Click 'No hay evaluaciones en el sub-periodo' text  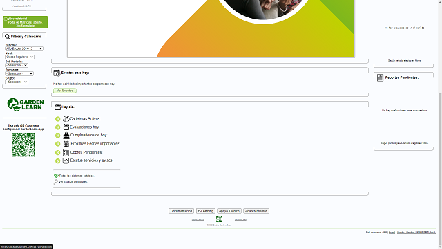click(x=405, y=111)
